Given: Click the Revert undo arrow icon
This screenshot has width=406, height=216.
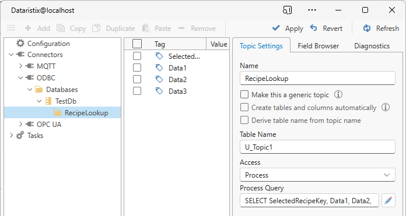Looking at the screenshot, I should click(314, 27).
